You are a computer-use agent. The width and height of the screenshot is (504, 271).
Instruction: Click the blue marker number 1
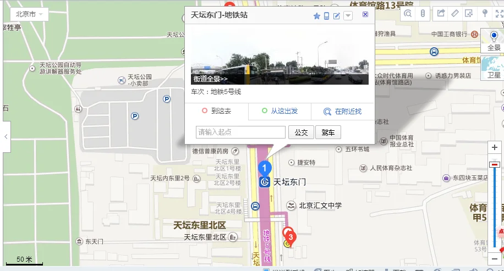pyautogui.click(x=265, y=168)
